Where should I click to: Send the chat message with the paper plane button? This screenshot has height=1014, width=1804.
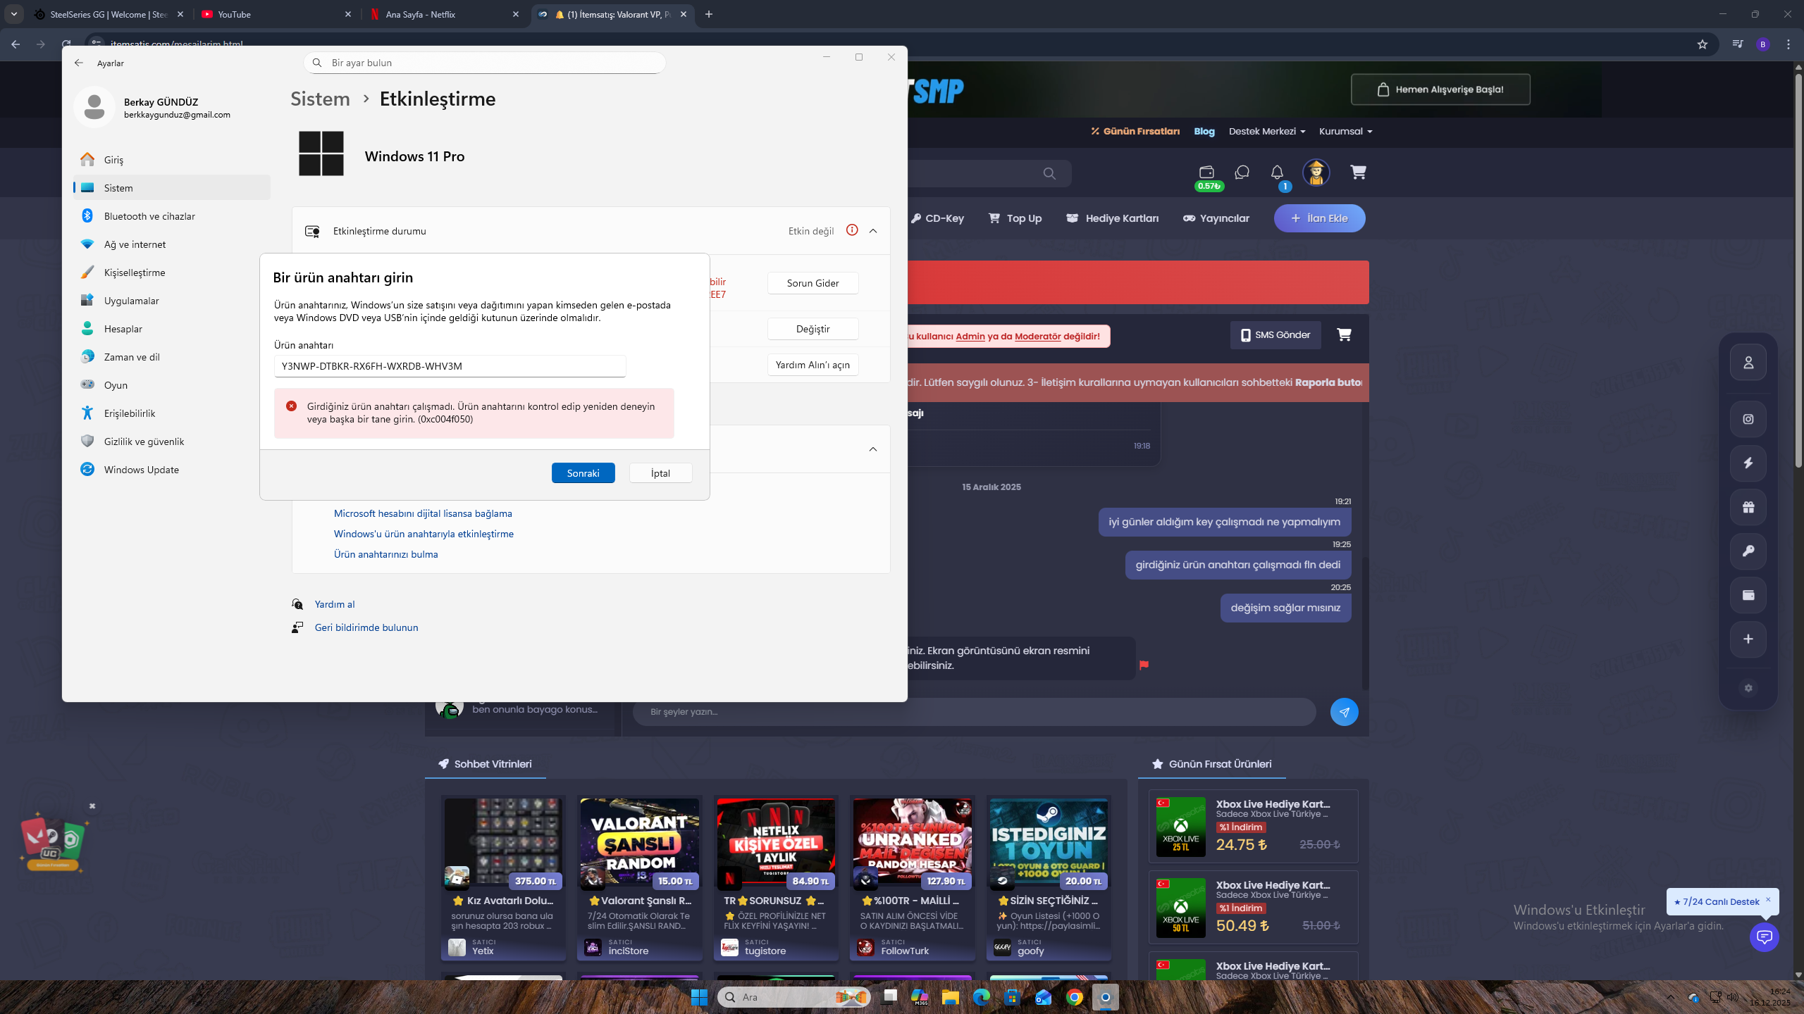coord(1344,712)
